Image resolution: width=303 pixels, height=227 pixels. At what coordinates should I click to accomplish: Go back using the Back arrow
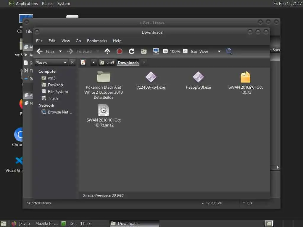coord(45,51)
